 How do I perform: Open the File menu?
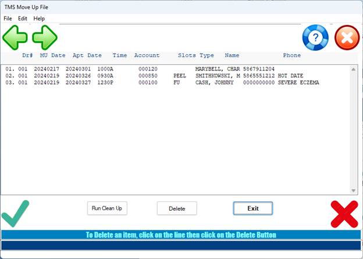pos(8,19)
